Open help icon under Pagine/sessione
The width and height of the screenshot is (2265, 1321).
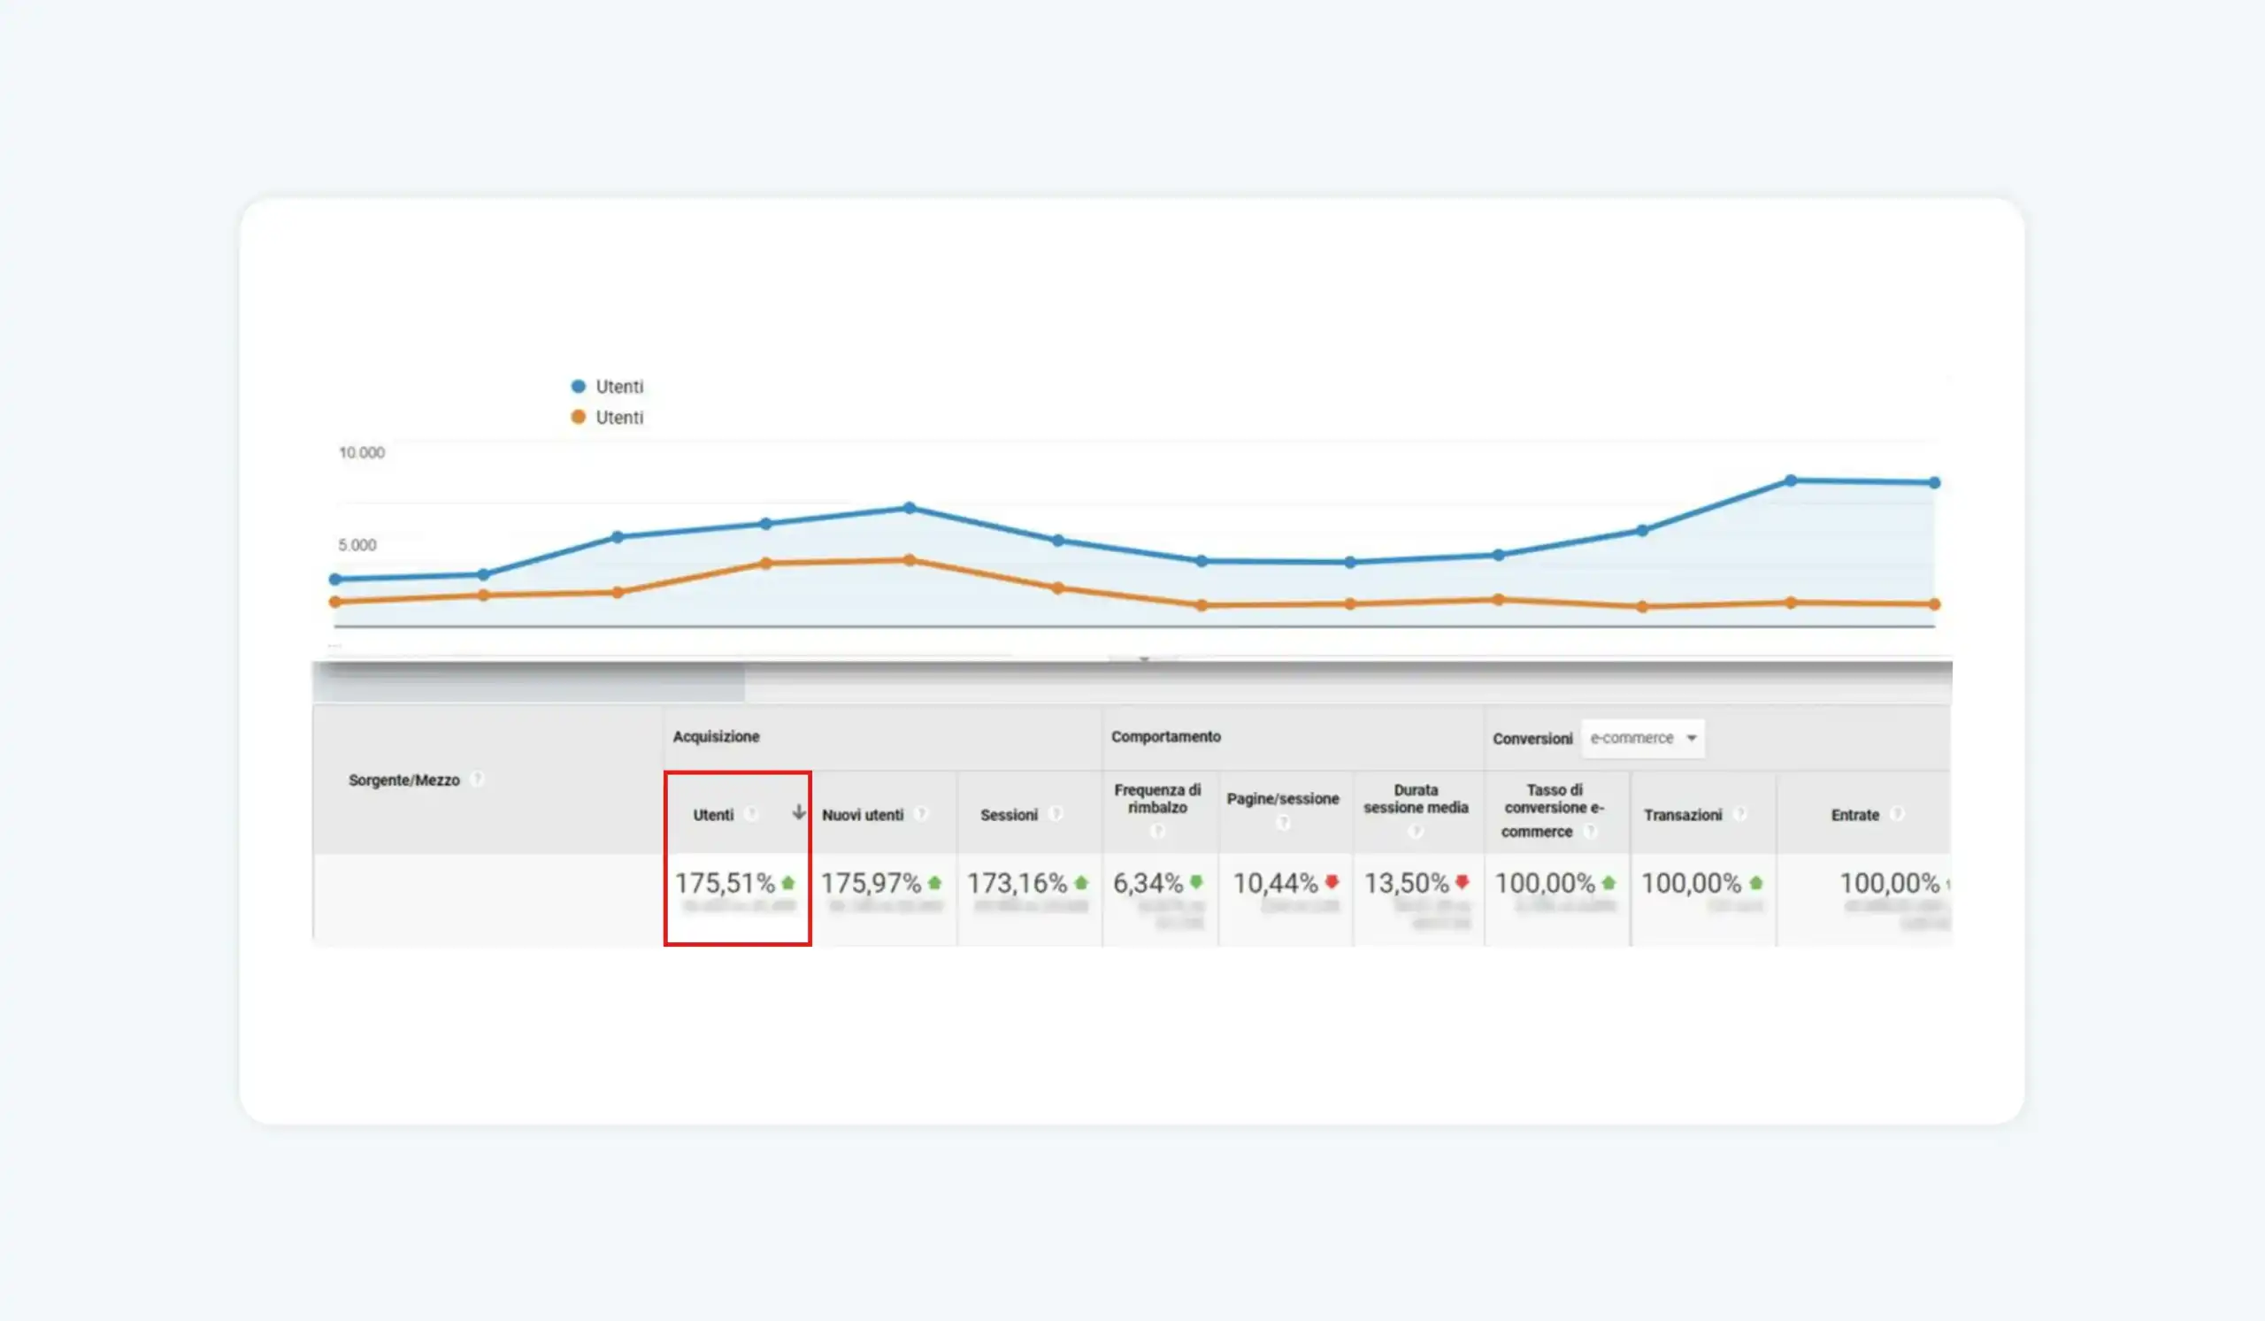point(1284,822)
